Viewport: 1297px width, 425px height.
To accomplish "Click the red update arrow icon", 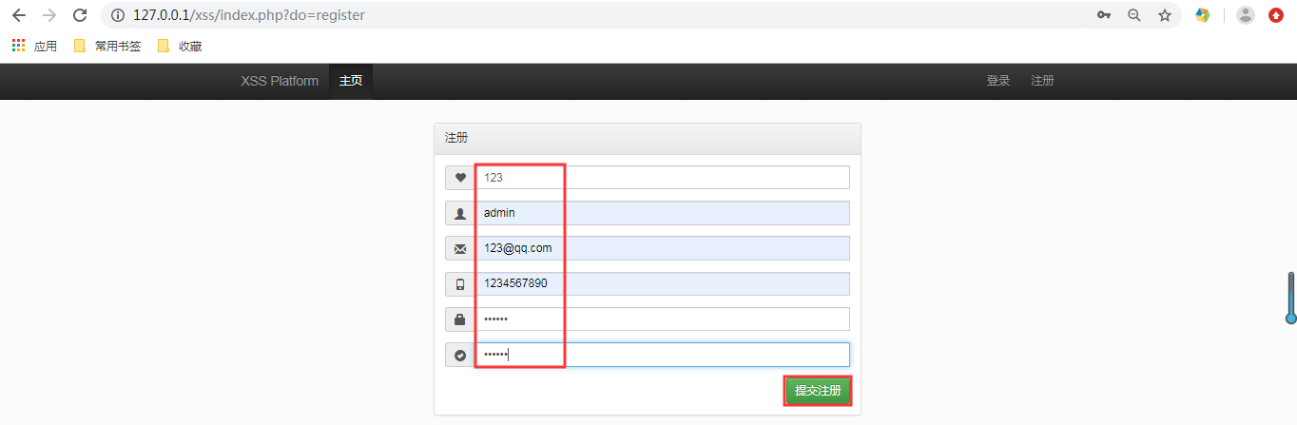I will (1276, 15).
